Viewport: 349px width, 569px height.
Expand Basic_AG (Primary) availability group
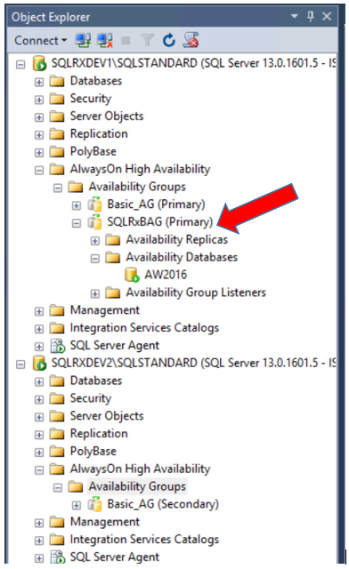click(77, 205)
